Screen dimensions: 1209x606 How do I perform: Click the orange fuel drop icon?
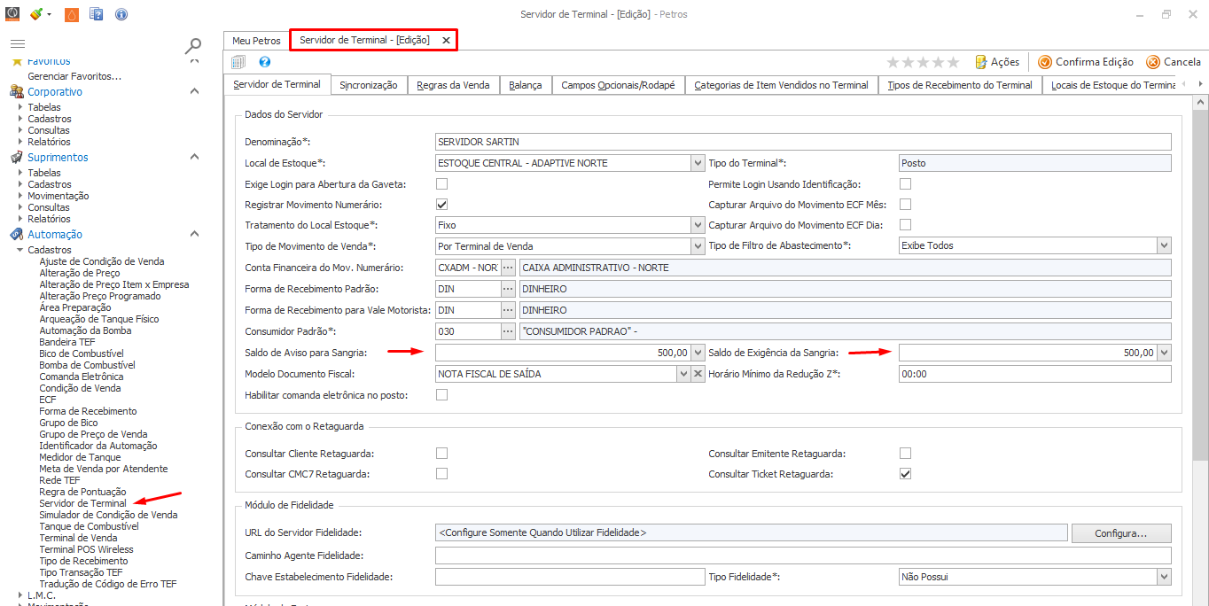[72, 14]
